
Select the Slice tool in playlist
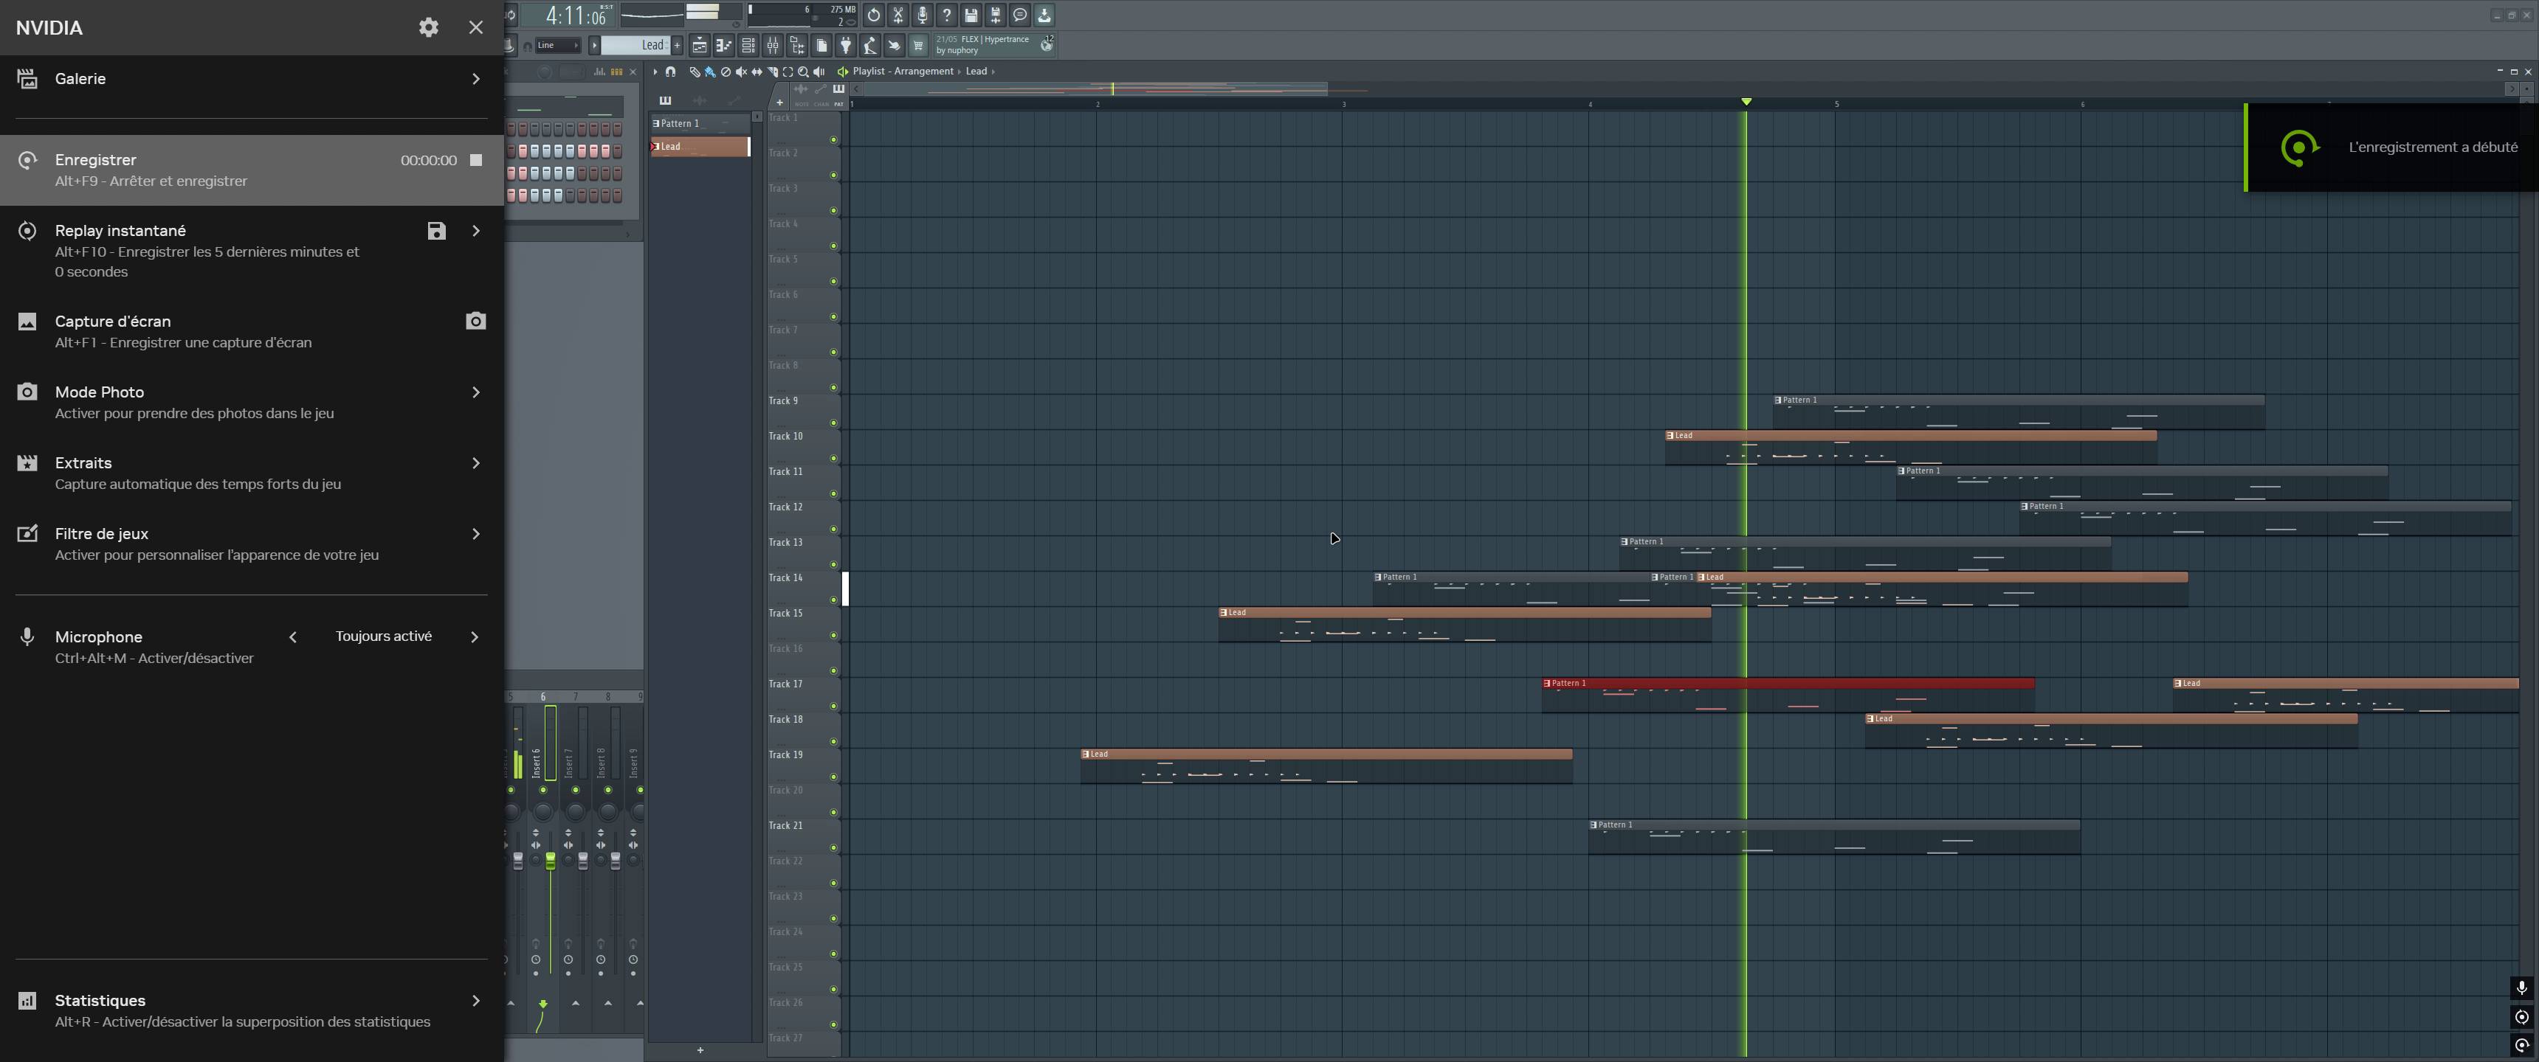(773, 72)
